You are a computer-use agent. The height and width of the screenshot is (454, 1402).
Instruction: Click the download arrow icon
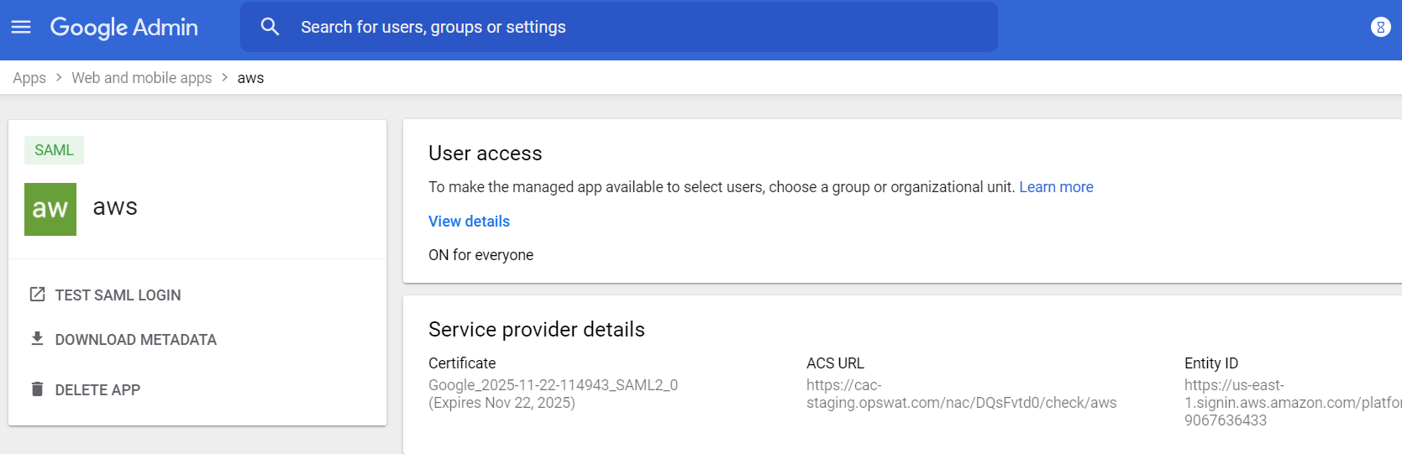(x=37, y=339)
